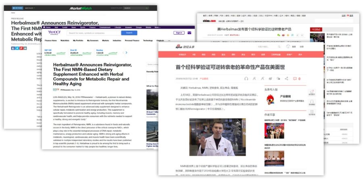Click Sina article headphone listen icon
Screen dimensions: 363x181
pos(246,78)
